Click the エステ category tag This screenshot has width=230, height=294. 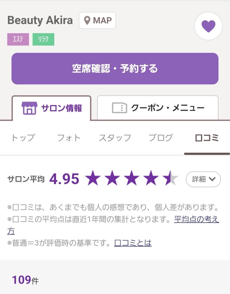[18, 39]
